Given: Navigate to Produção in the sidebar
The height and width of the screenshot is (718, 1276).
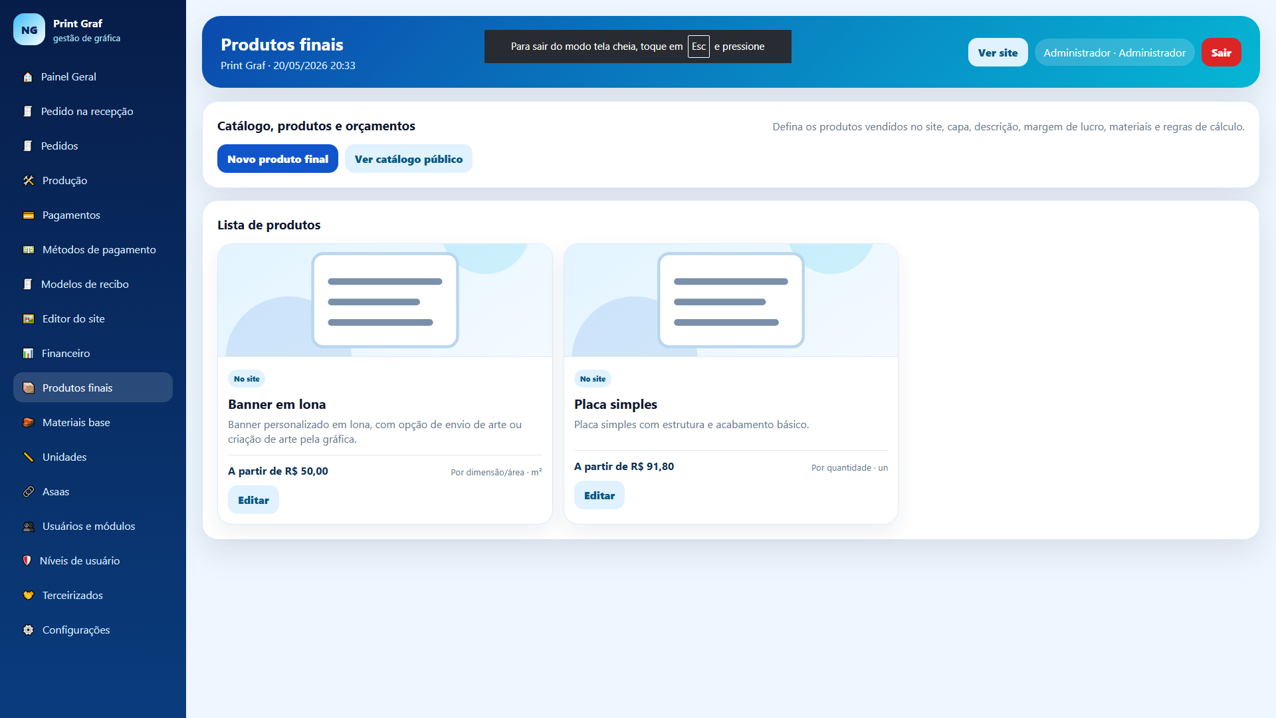Looking at the screenshot, I should click(x=93, y=181).
